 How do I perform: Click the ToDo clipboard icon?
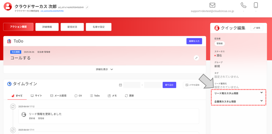click(9, 41)
